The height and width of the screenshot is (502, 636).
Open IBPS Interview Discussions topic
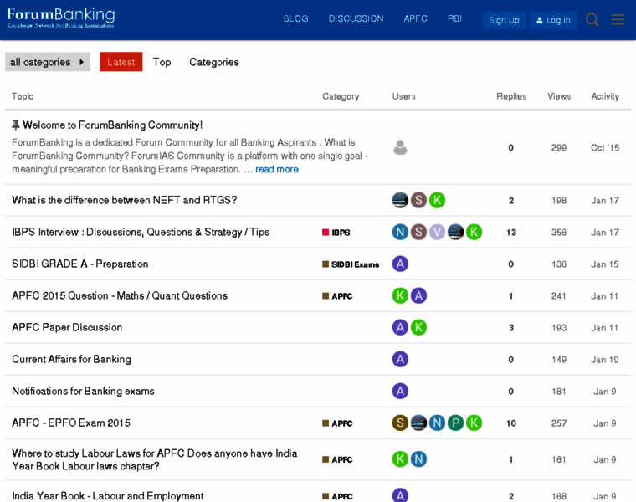pyautogui.click(x=141, y=232)
